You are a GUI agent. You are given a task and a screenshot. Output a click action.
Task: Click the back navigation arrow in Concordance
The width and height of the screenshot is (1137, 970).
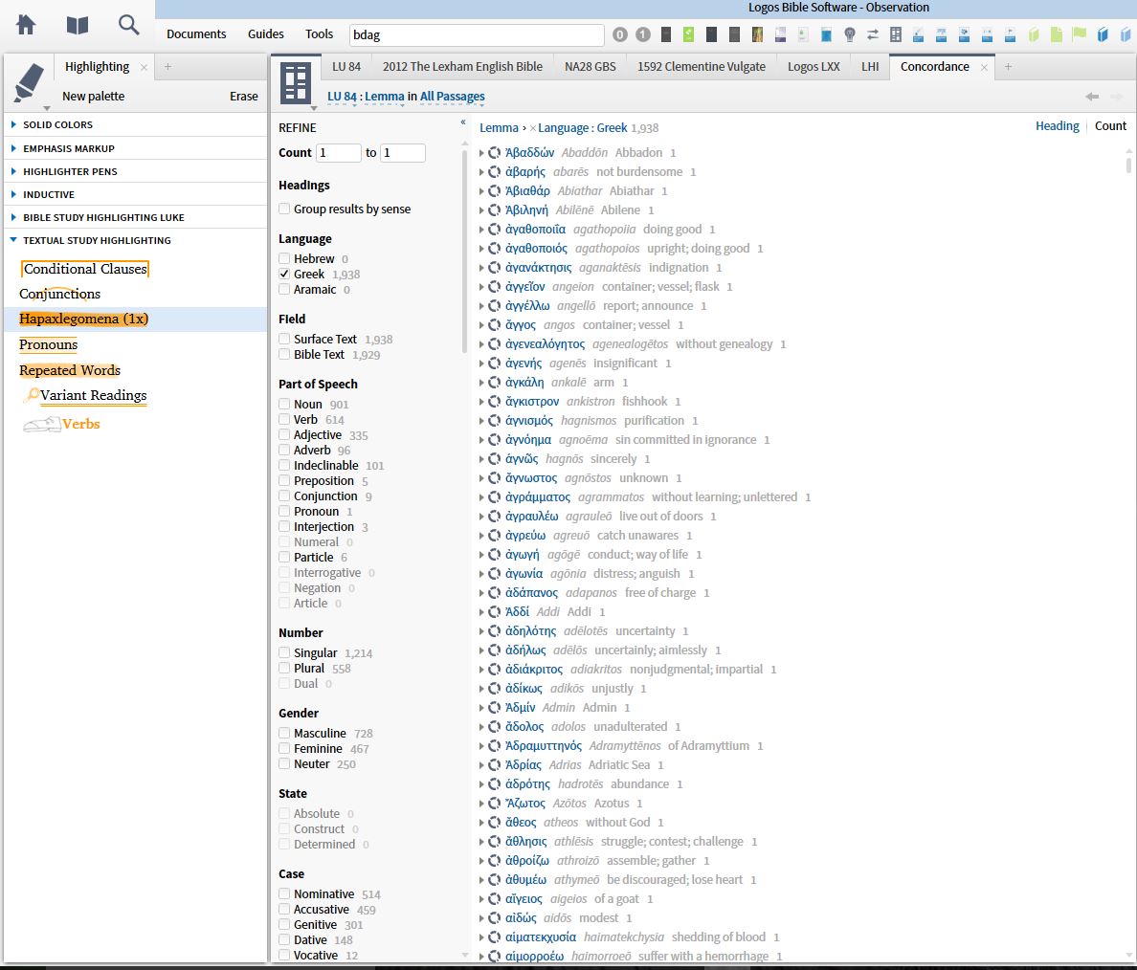[1092, 97]
